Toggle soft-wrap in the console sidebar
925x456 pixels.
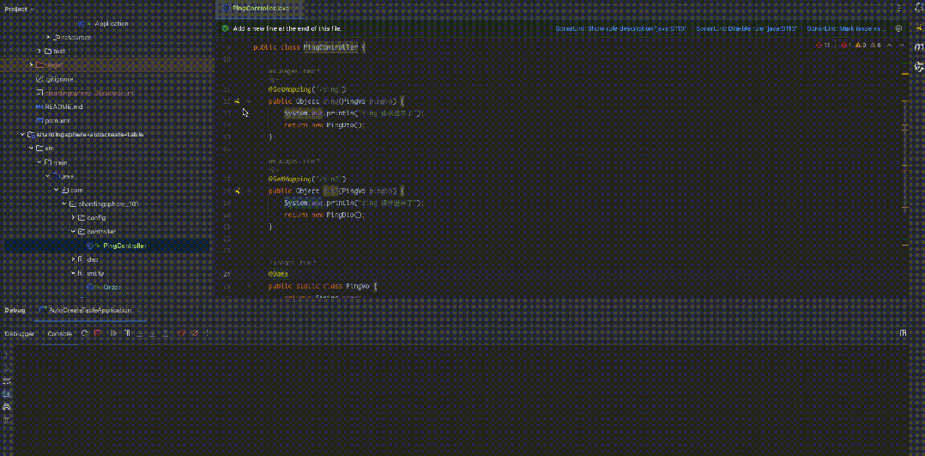7,380
